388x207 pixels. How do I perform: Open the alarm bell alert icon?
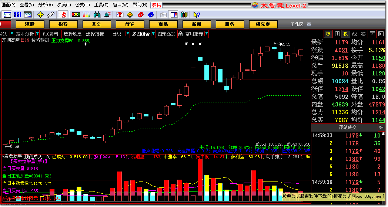(x=107, y=15)
